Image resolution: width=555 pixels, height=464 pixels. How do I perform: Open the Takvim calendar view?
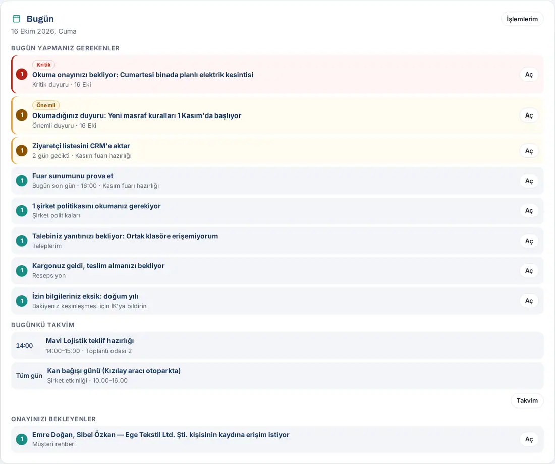point(527,400)
